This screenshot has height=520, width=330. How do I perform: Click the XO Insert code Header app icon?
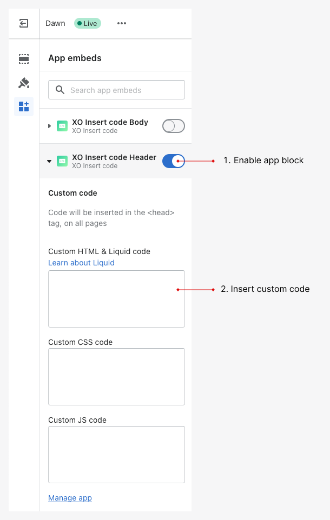[x=62, y=161]
